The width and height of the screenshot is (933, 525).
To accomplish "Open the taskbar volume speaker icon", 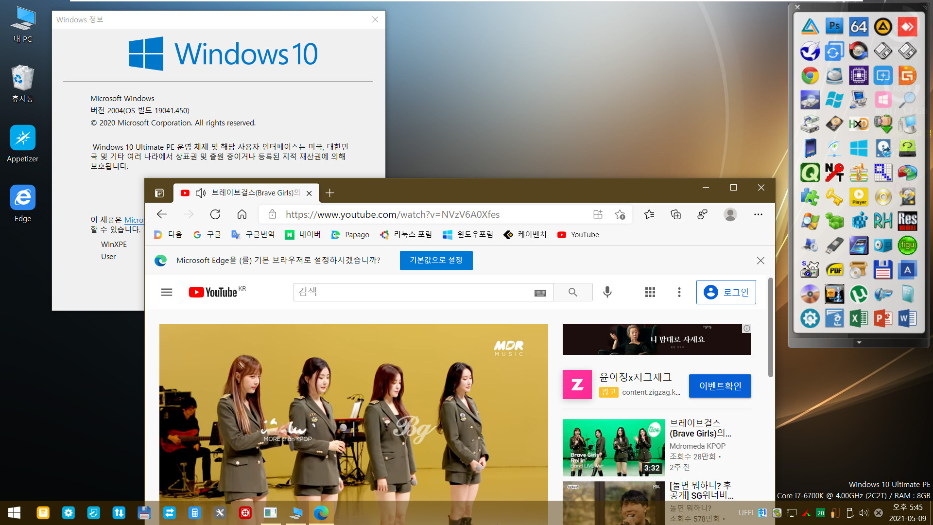I will [864, 513].
